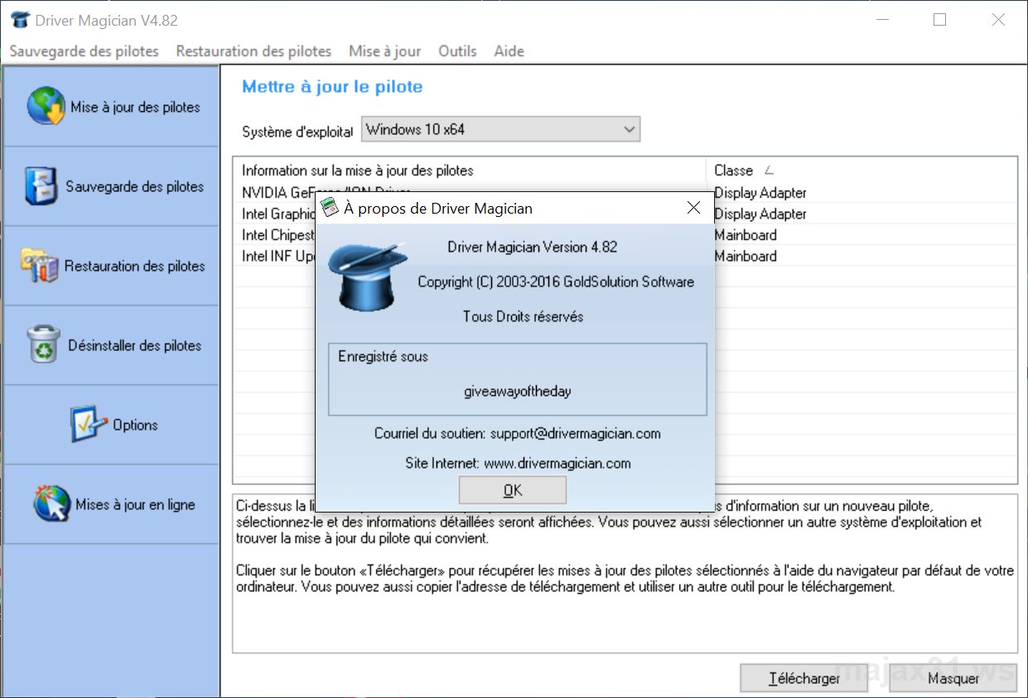Viewport: 1028px width, 698px height.
Task: Click the Masquer button
Action: pos(953,678)
